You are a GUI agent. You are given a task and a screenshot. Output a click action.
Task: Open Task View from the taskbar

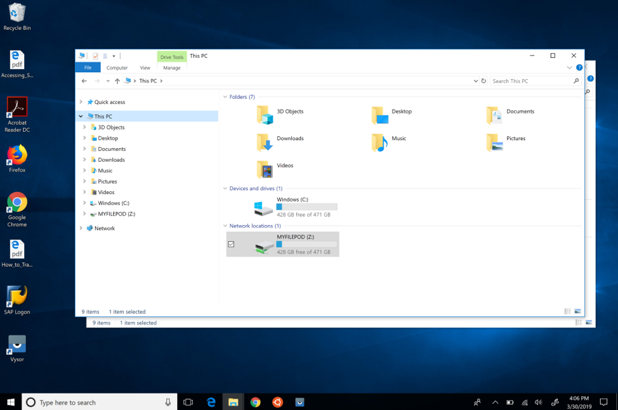point(188,402)
